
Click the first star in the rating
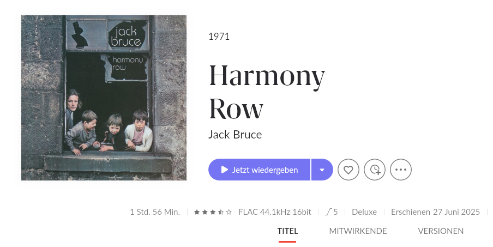197,212
